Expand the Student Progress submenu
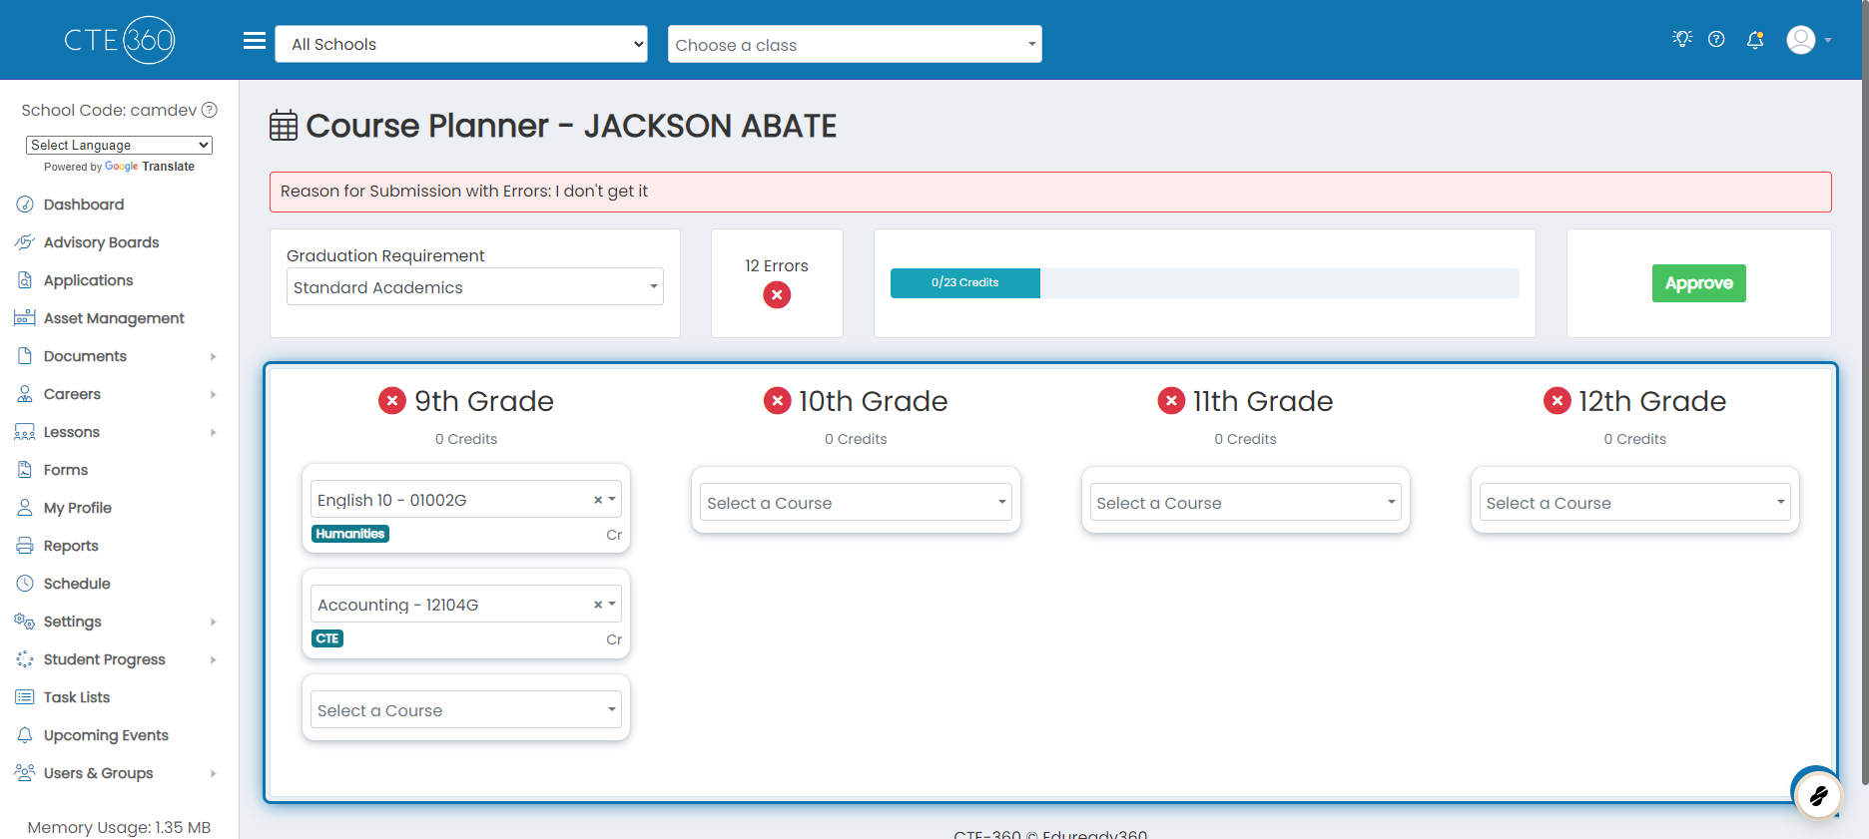1869x839 pixels. tap(214, 659)
